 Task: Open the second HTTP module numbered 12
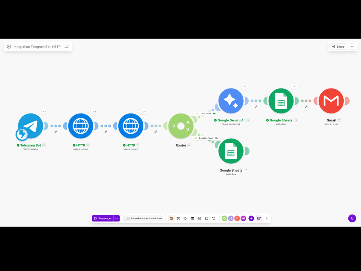coord(131,126)
